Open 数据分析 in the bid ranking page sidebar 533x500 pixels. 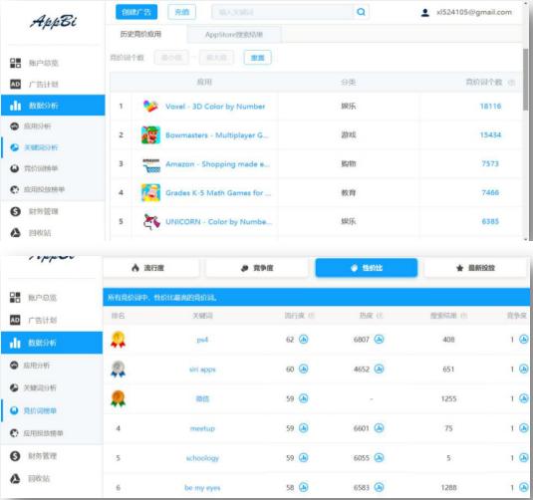click(52, 343)
